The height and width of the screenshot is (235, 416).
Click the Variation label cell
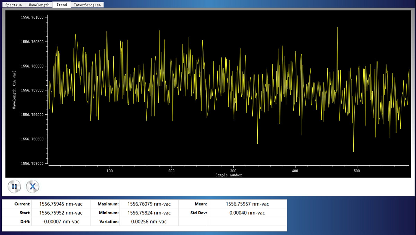pyautogui.click(x=105, y=221)
